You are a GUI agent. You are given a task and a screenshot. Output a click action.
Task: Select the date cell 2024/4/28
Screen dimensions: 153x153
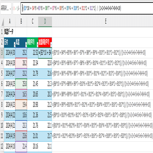coord(10,63)
